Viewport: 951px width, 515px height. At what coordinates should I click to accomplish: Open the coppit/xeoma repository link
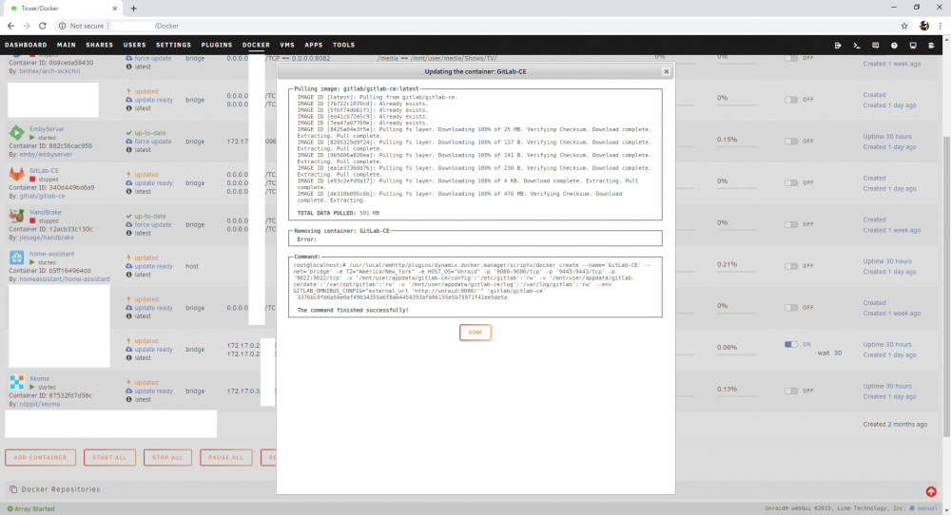click(39, 404)
